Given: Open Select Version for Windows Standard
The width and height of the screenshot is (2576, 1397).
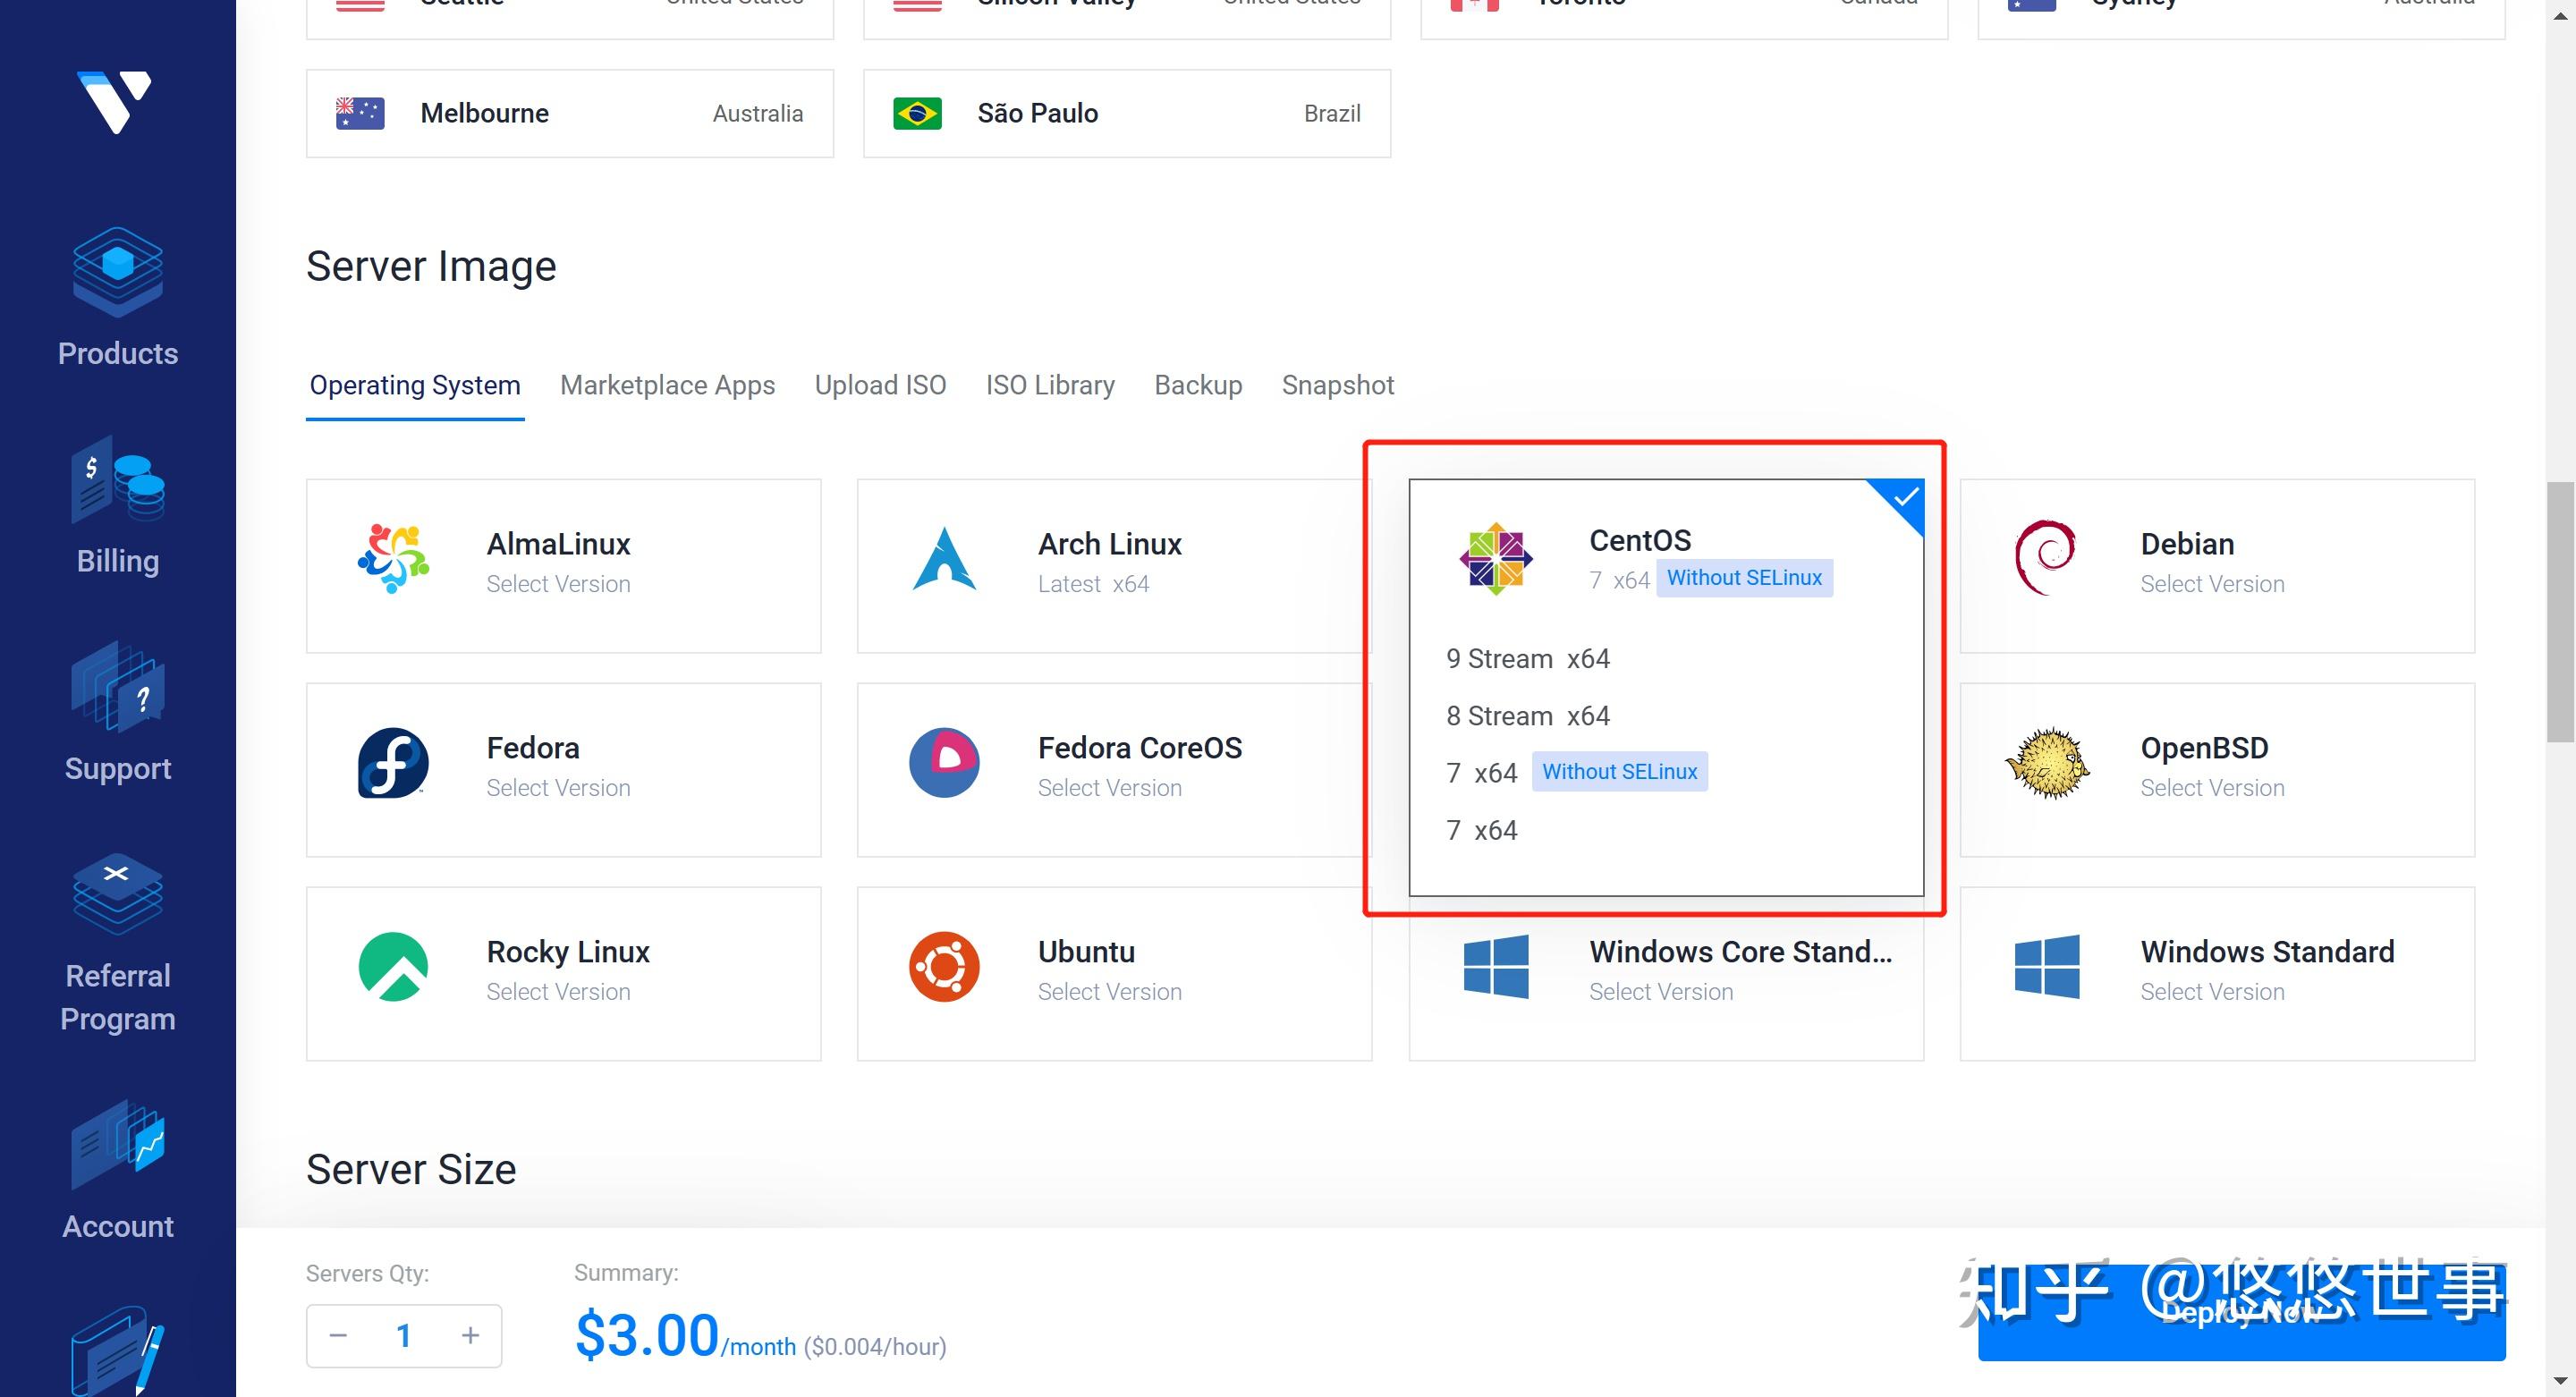Looking at the screenshot, I should point(2211,991).
